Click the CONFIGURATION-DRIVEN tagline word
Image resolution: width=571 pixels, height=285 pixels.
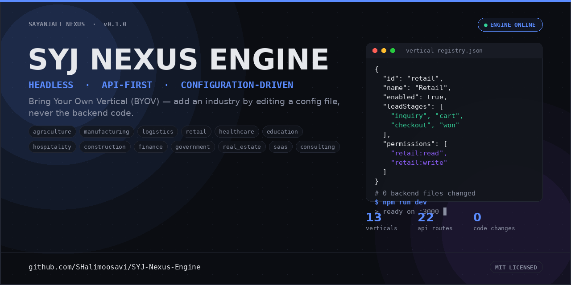pos(237,85)
